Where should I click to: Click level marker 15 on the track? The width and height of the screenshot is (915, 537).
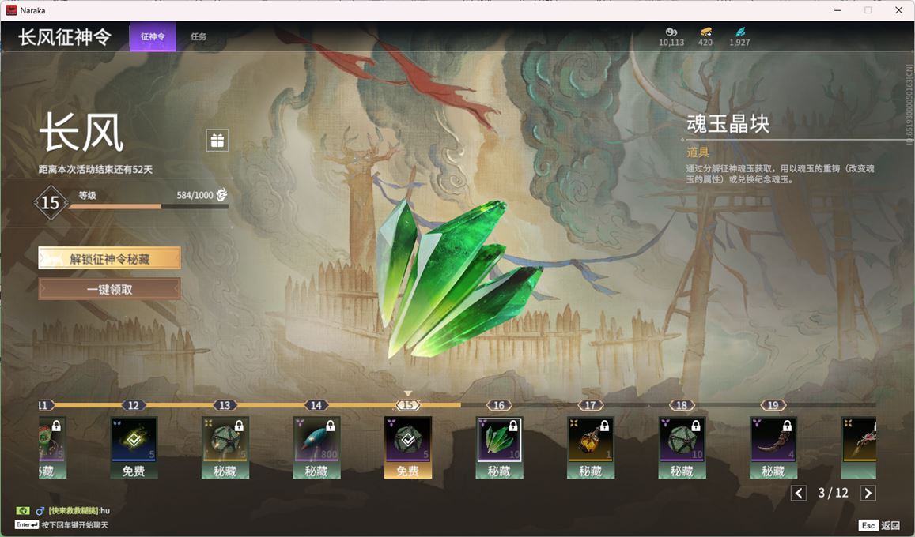(x=408, y=405)
